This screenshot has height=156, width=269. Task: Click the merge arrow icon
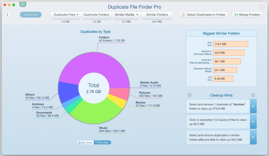[x=236, y=15]
